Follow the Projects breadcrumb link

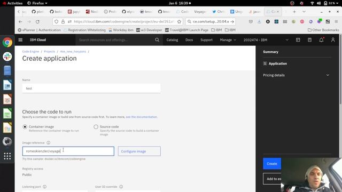click(50, 52)
